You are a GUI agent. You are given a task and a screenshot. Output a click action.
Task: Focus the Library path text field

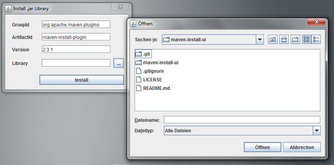(x=76, y=63)
